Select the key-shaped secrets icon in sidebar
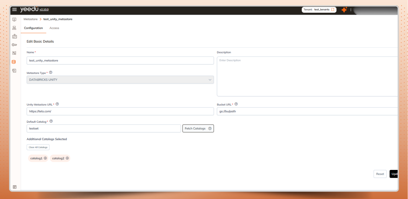This screenshot has width=408, height=199. 14,44
